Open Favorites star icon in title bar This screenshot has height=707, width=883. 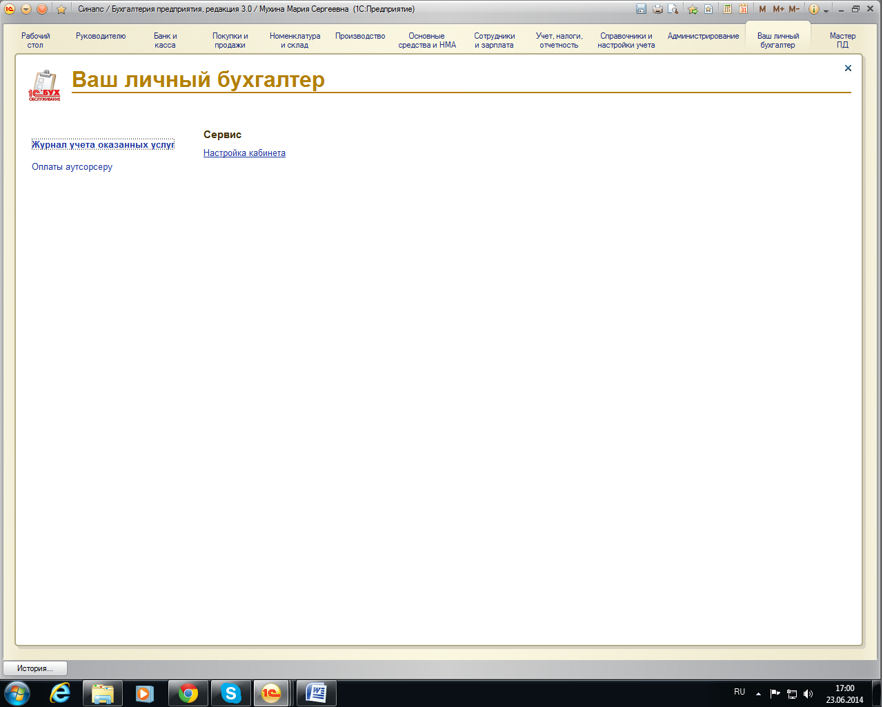(x=61, y=10)
